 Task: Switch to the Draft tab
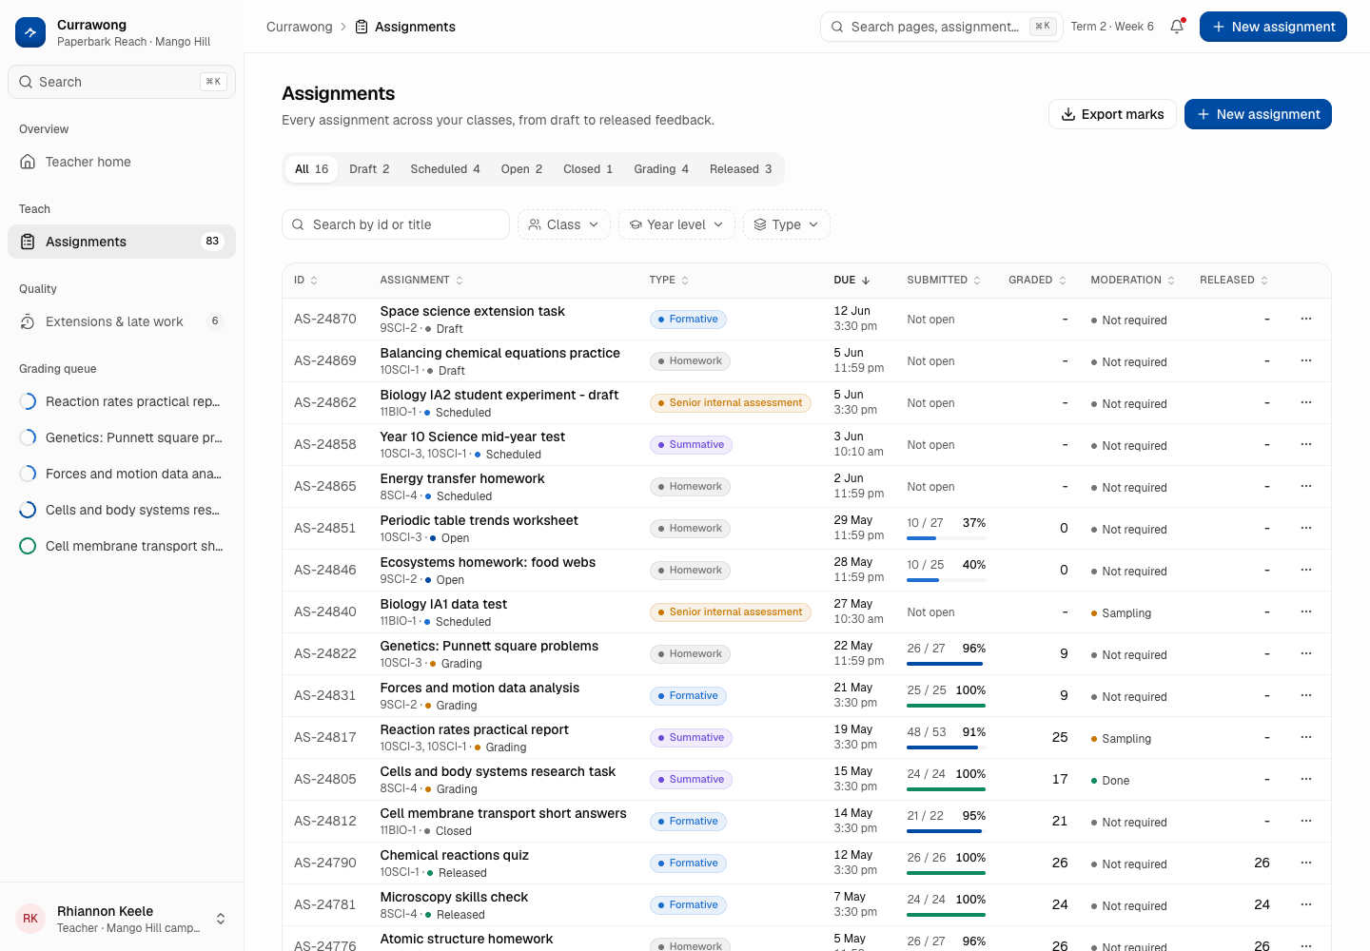(x=369, y=169)
